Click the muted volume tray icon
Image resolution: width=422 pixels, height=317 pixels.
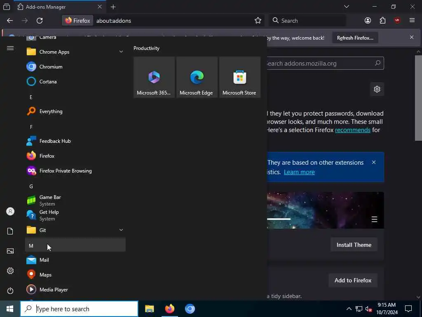tap(369, 309)
